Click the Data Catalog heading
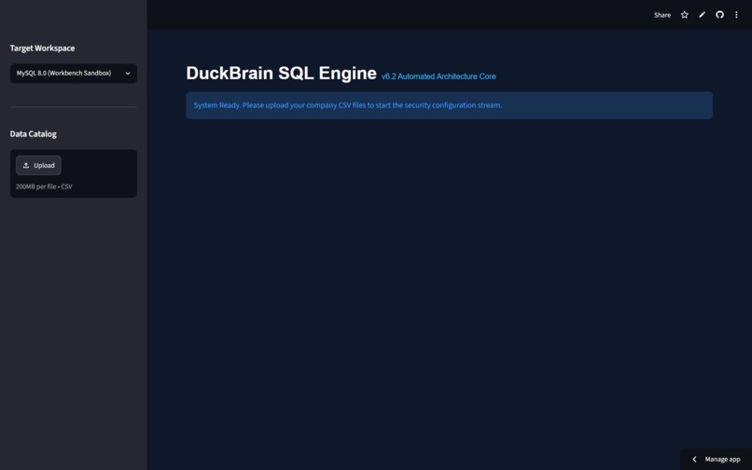This screenshot has height=470, width=752. tap(33, 133)
